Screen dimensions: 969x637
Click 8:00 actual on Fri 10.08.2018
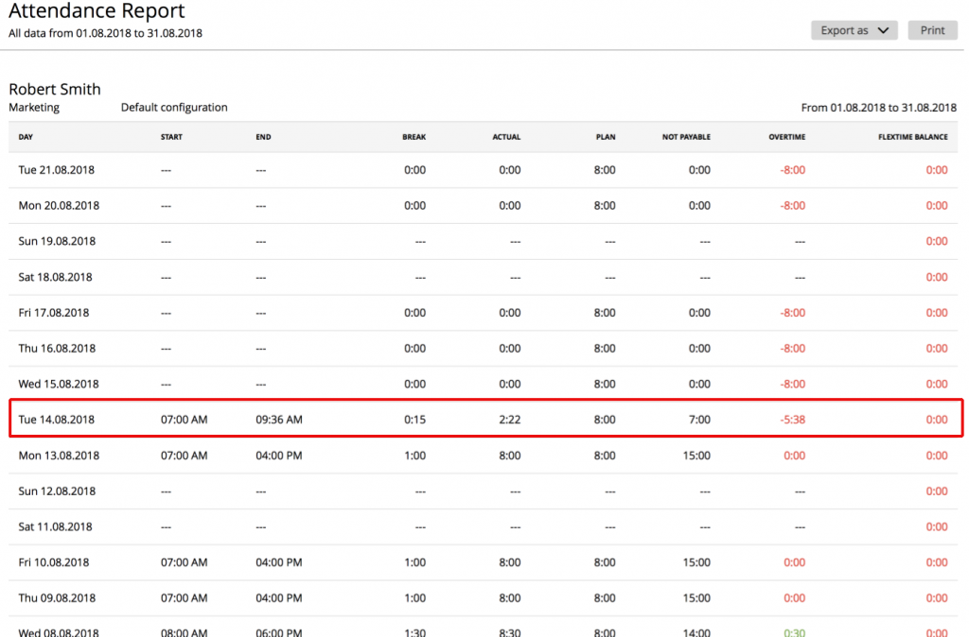pyautogui.click(x=510, y=562)
